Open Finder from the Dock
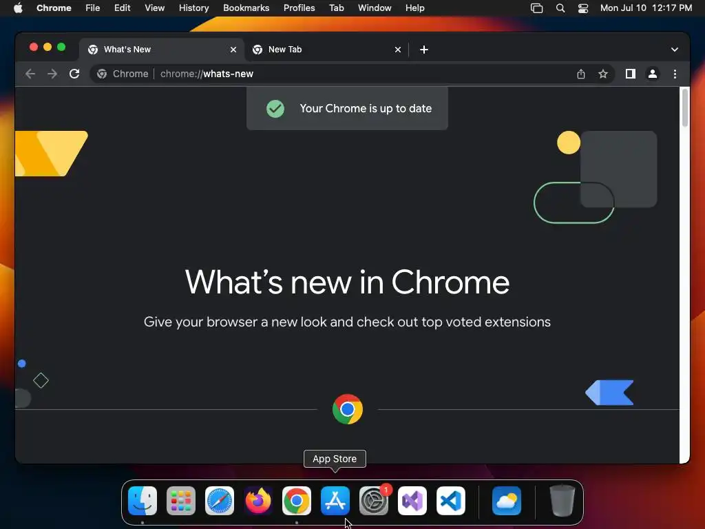705x529 pixels. point(143,501)
